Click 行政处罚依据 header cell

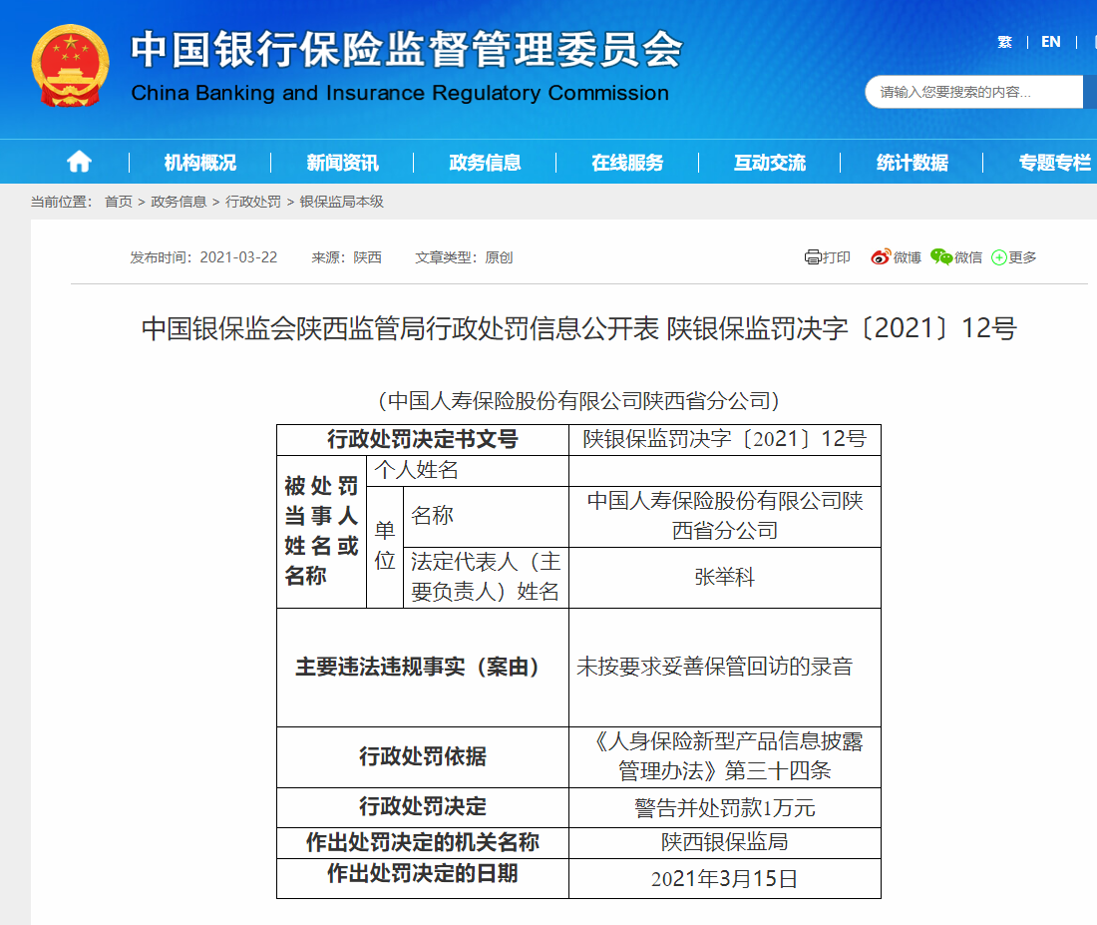[423, 757]
